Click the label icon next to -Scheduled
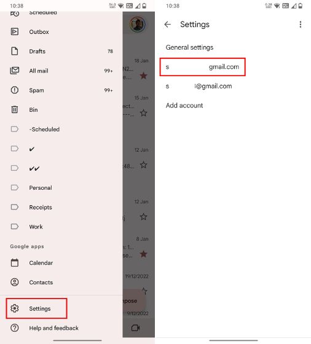Image resolution: width=311 pixels, height=344 pixels. click(15, 129)
